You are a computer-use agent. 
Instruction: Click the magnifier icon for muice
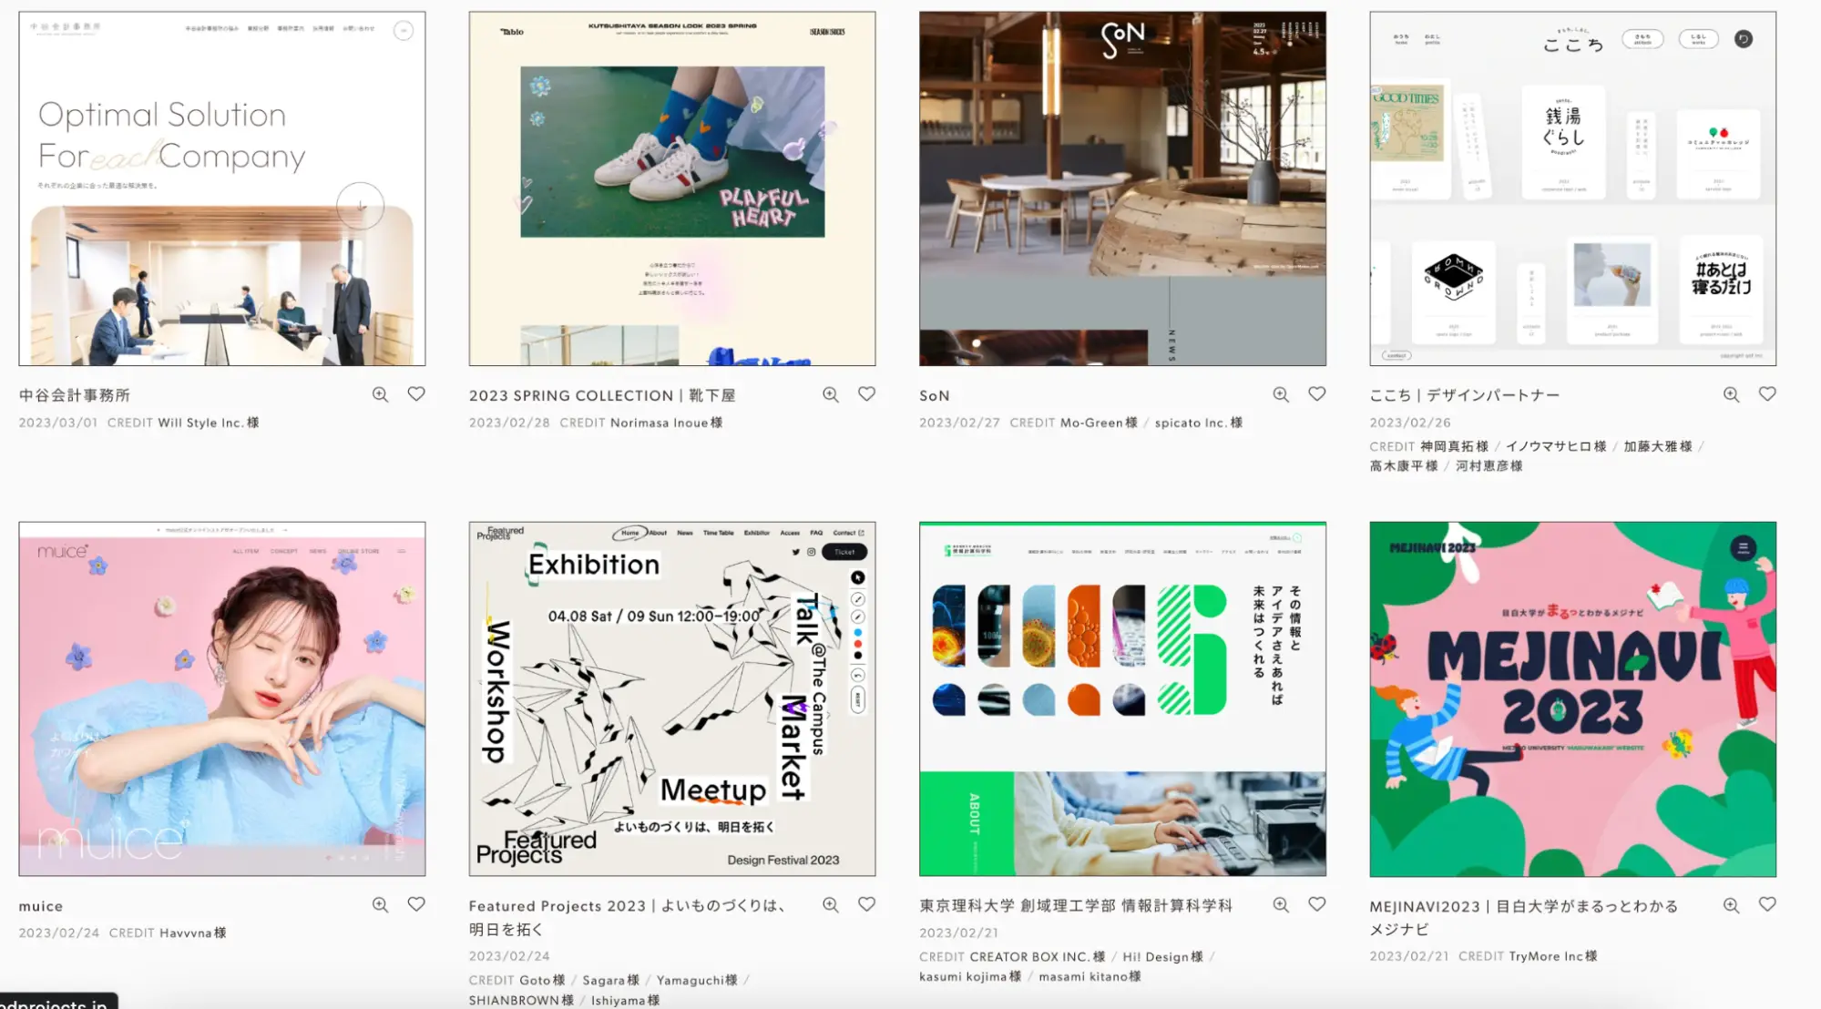point(380,904)
